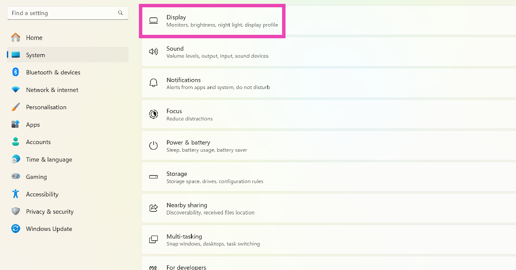Click the Display monitor icon
516x270 pixels.
pos(154,20)
